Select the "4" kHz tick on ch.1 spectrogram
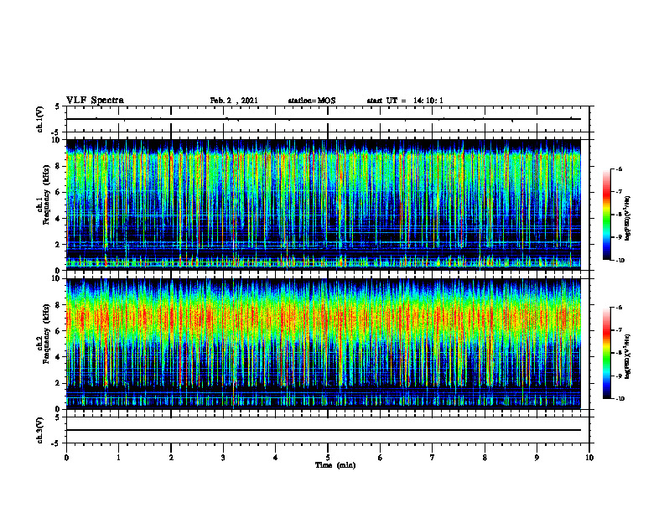The width and height of the screenshot is (664, 513). 59,219
